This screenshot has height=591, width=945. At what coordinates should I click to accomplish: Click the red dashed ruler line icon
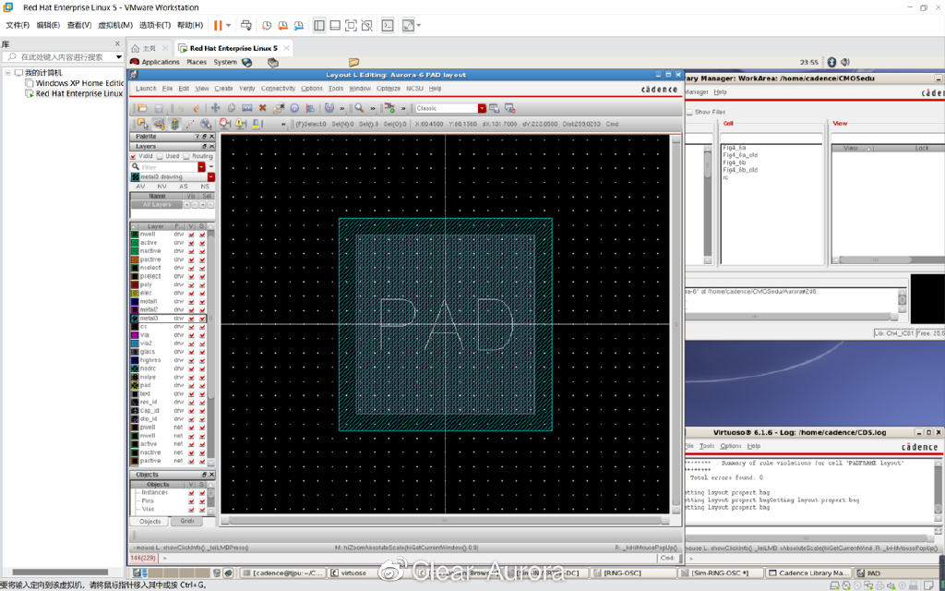click(x=190, y=124)
